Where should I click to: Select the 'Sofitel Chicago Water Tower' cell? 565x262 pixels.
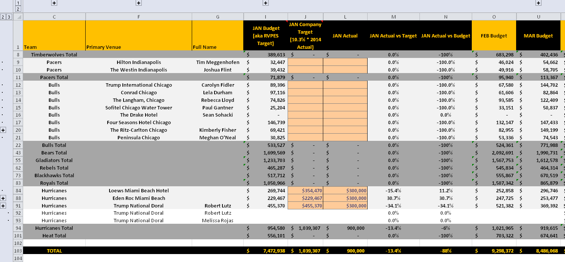pos(139,108)
